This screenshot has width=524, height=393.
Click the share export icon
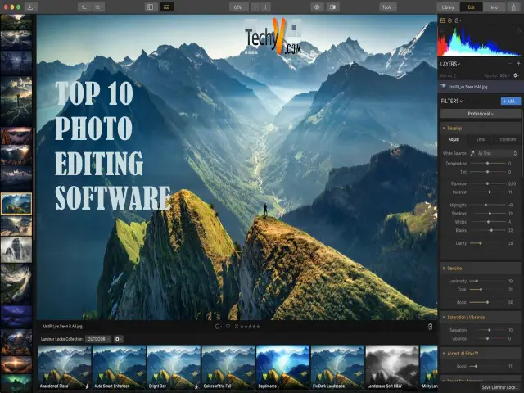pyautogui.click(x=513, y=7)
